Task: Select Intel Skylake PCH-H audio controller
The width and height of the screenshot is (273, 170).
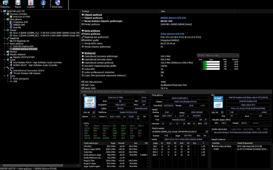Action: coord(38,63)
